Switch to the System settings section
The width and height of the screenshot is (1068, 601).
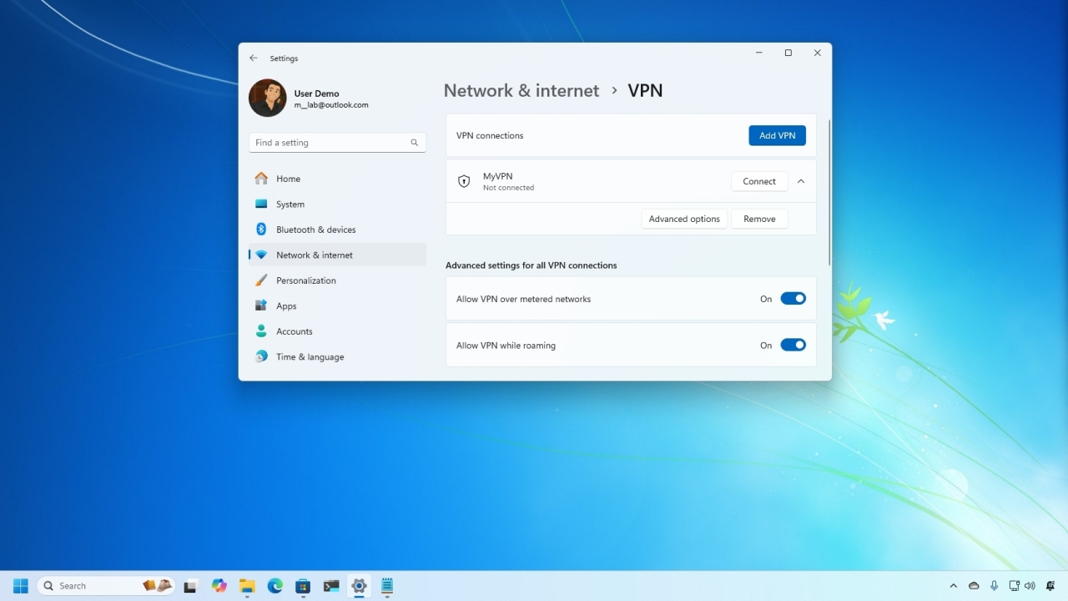pos(290,204)
